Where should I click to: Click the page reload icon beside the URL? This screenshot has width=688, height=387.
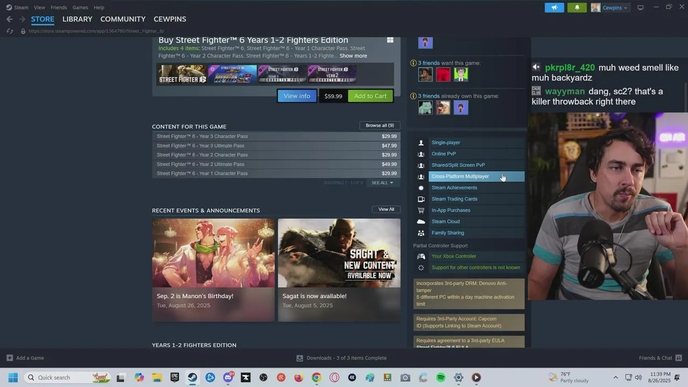tap(9, 31)
